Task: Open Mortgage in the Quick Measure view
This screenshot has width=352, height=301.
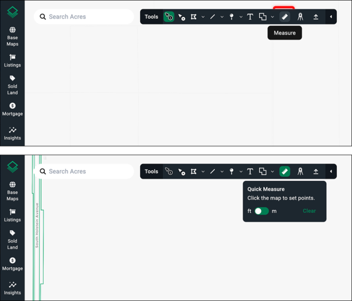Action: pyautogui.click(x=12, y=264)
